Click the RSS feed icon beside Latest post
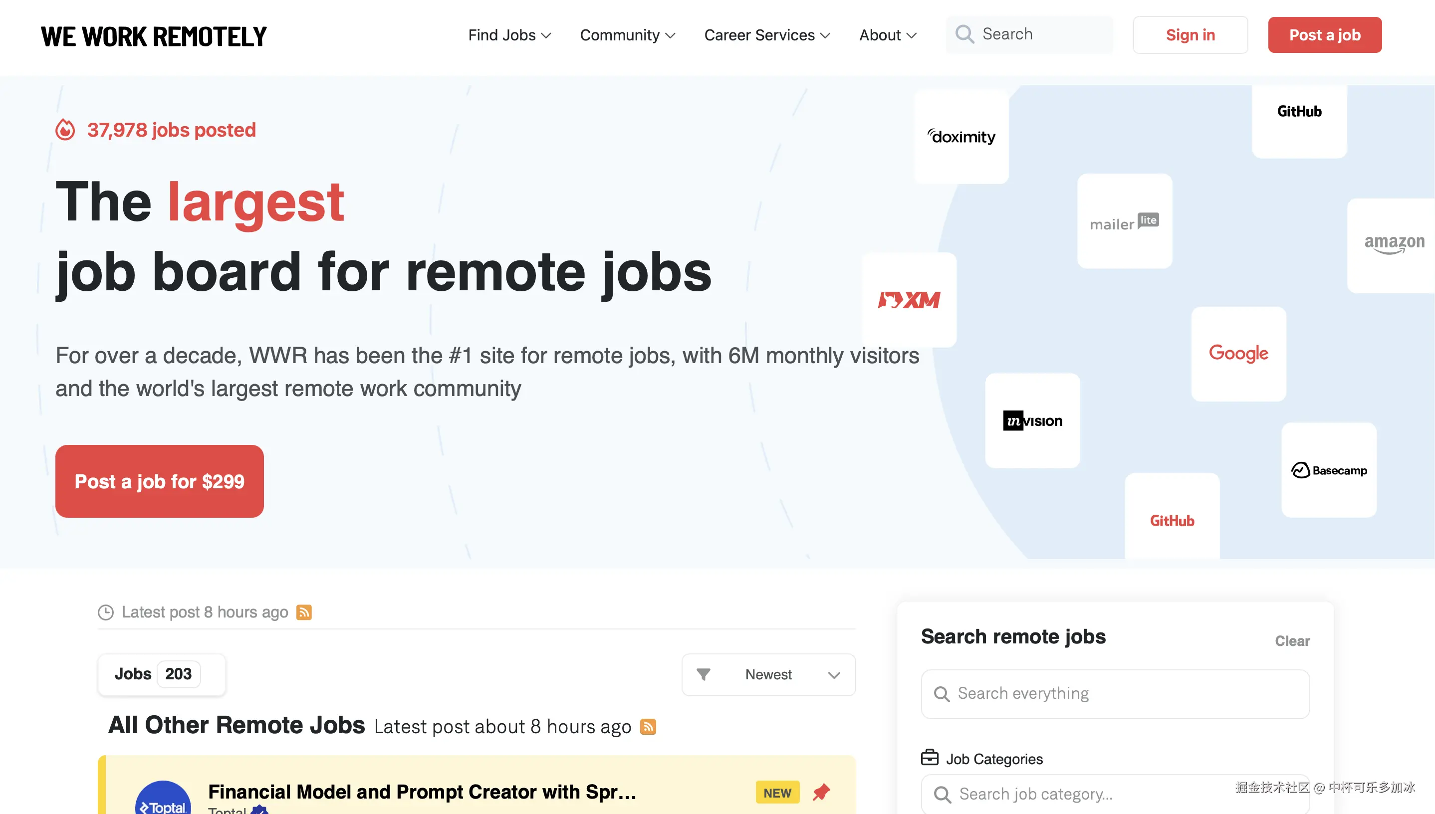Screen dimensions: 1435x814 coord(304,612)
